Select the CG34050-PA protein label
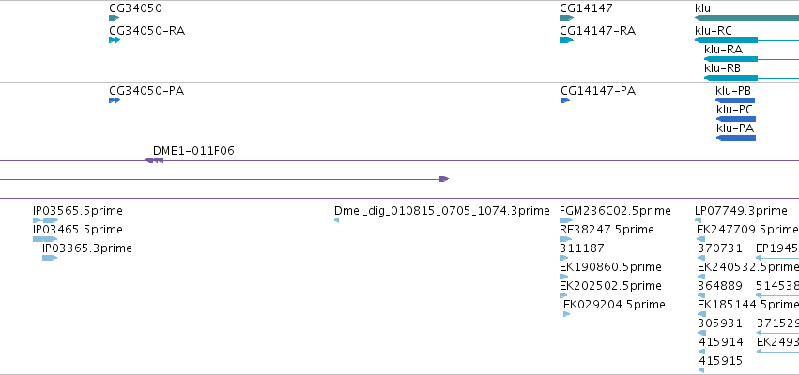Image resolution: width=799 pixels, height=375 pixels. point(146,91)
